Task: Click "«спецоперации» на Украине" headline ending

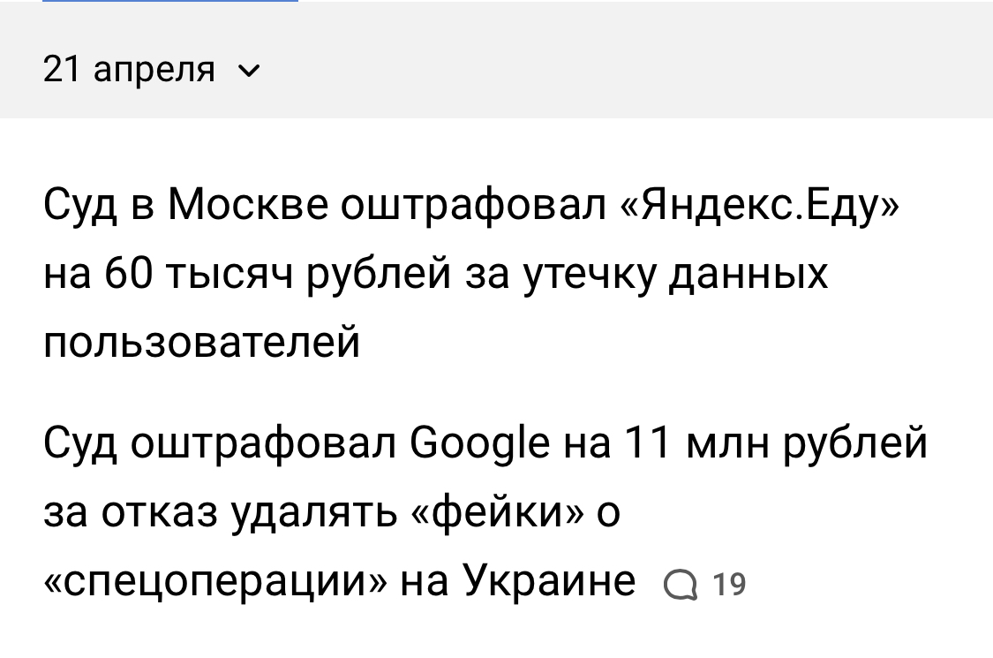Action: 340,580
